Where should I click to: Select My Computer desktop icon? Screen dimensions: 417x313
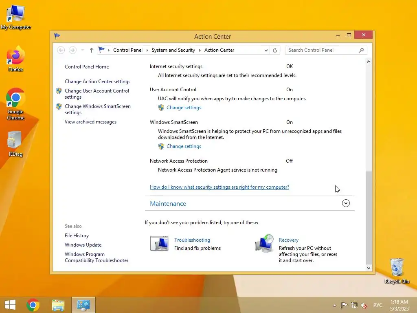coord(16,17)
